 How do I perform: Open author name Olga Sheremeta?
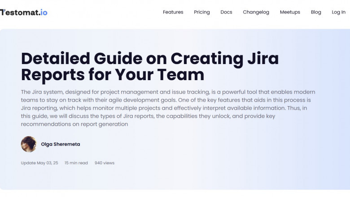coord(61,144)
